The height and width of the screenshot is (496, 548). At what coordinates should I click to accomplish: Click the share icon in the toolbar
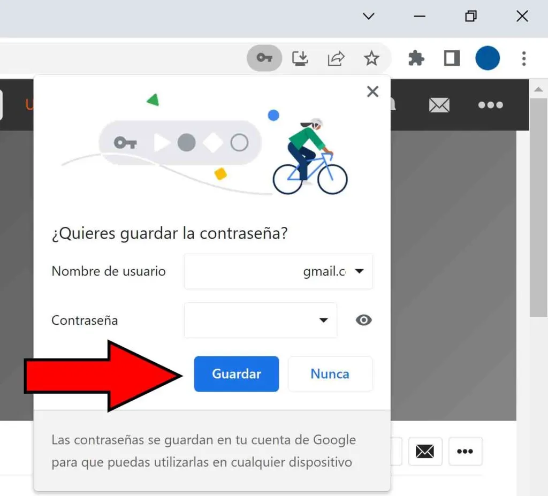(336, 58)
